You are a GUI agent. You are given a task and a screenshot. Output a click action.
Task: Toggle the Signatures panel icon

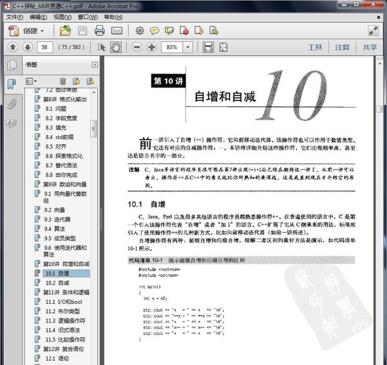pos(12,124)
